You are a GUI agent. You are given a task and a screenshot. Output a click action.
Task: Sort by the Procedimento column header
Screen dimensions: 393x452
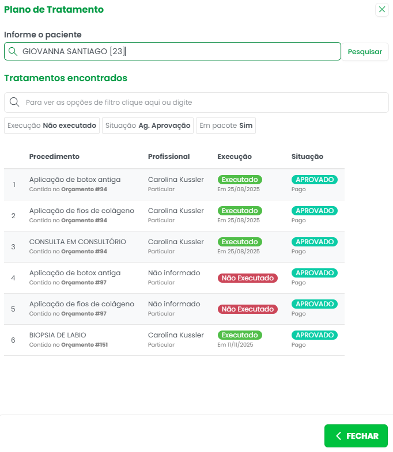pos(54,157)
